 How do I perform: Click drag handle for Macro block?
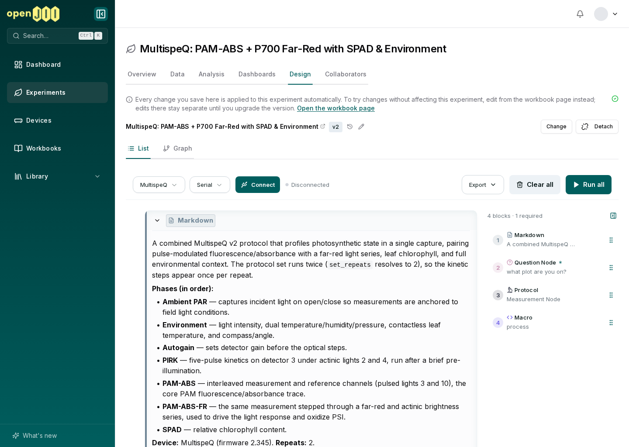tap(611, 323)
